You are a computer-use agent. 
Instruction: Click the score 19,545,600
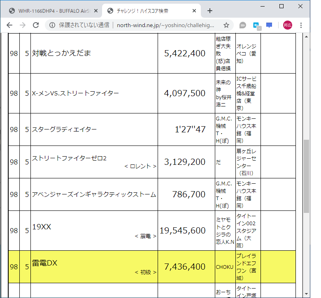pyautogui.click(x=183, y=231)
